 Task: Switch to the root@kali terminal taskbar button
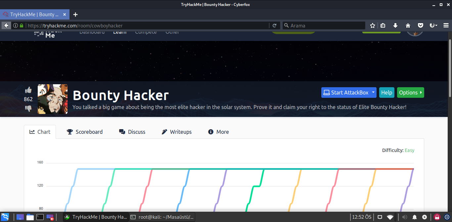[x=162, y=217]
